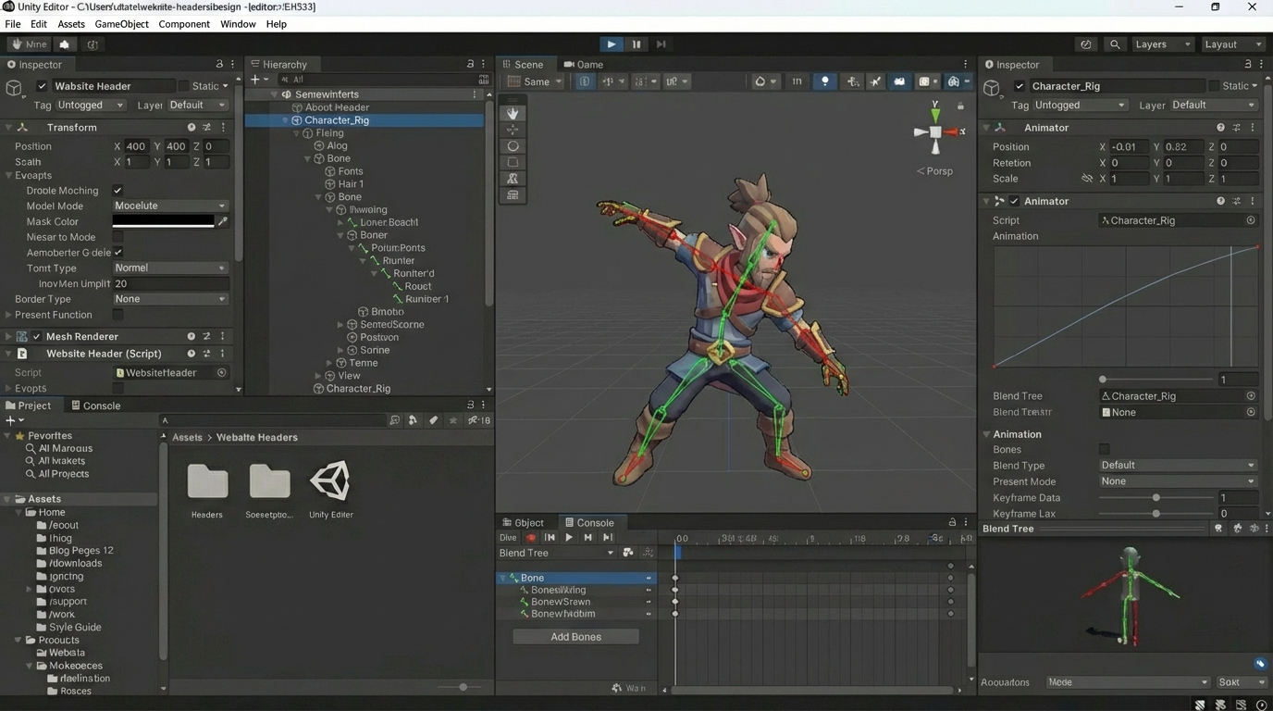
Task: Click the Add Bones button
Action: point(575,637)
